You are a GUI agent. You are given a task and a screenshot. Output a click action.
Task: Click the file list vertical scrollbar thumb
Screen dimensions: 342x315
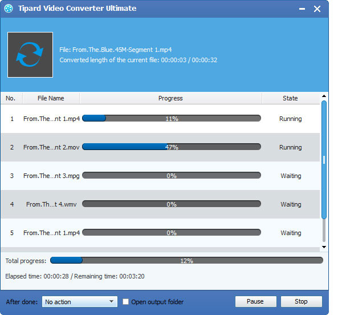[x=324, y=160]
